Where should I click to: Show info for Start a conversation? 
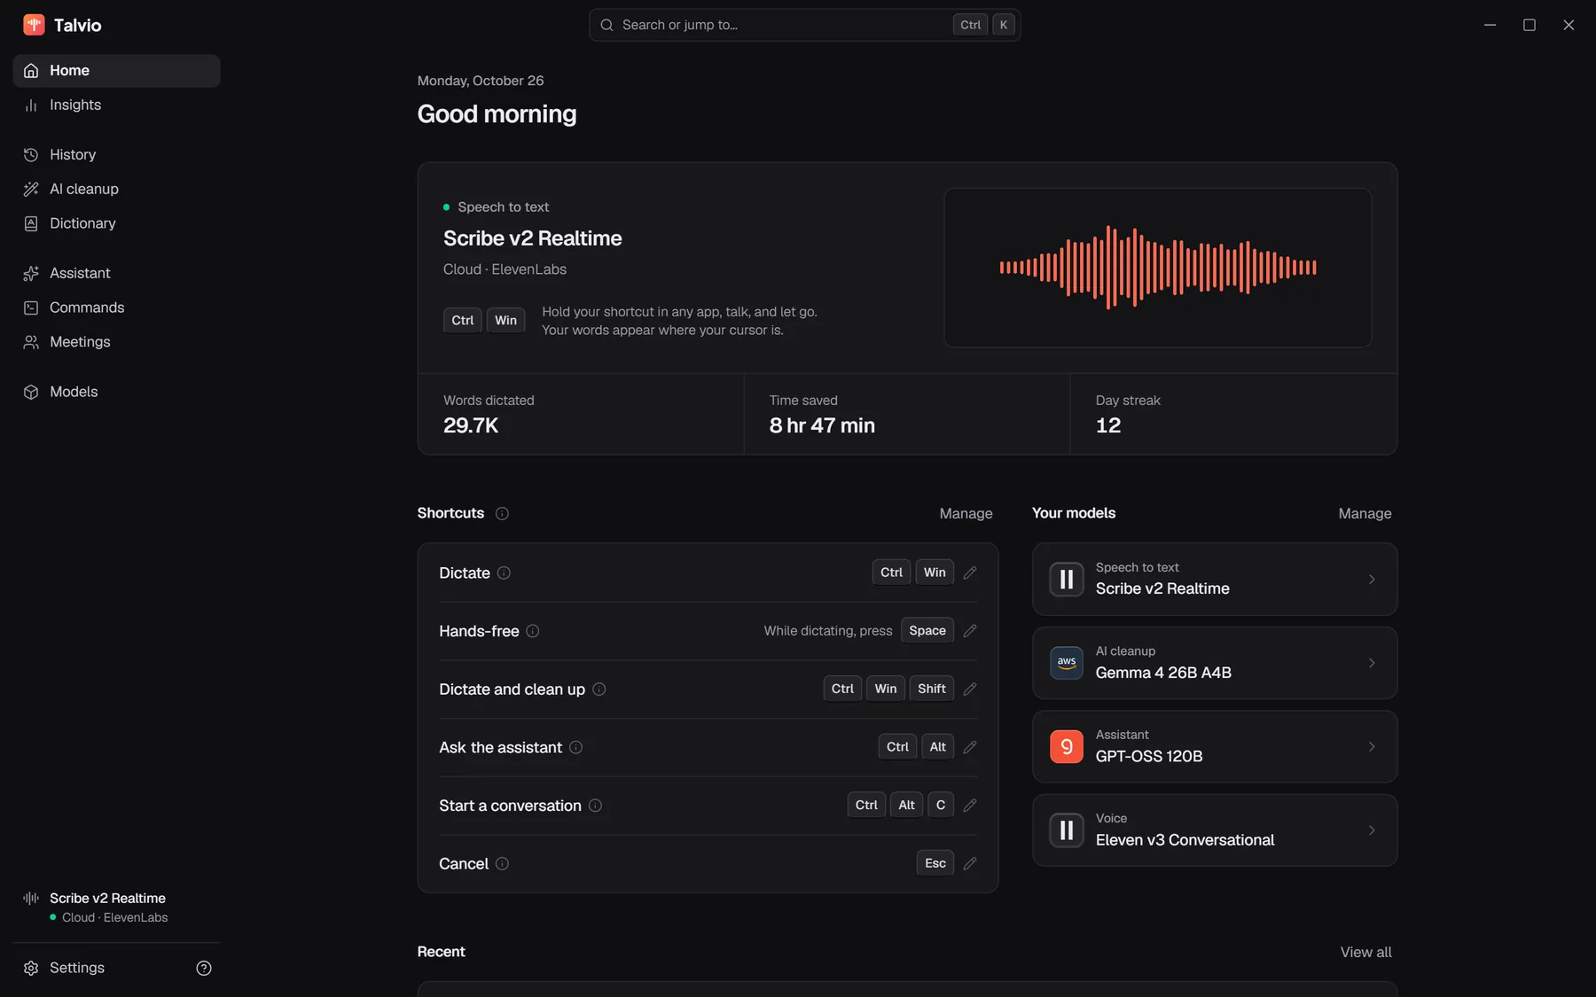coord(596,806)
